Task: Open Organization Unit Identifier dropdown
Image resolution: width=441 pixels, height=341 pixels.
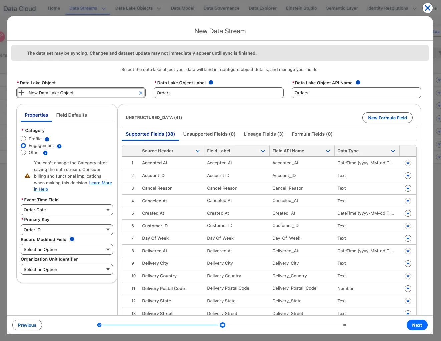Action: (x=67, y=269)
